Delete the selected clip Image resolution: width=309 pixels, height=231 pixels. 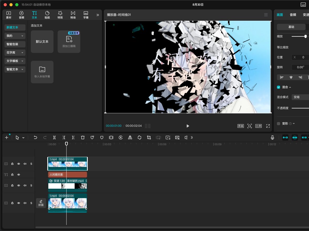(83, 137)
